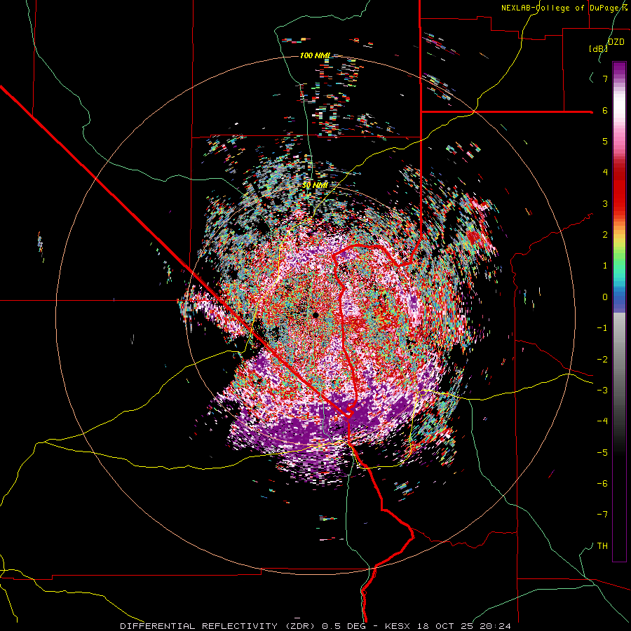Click the "-6" value on the ZDR scale
This screenshot has height=631, width=631.
(x=602, y=484)
